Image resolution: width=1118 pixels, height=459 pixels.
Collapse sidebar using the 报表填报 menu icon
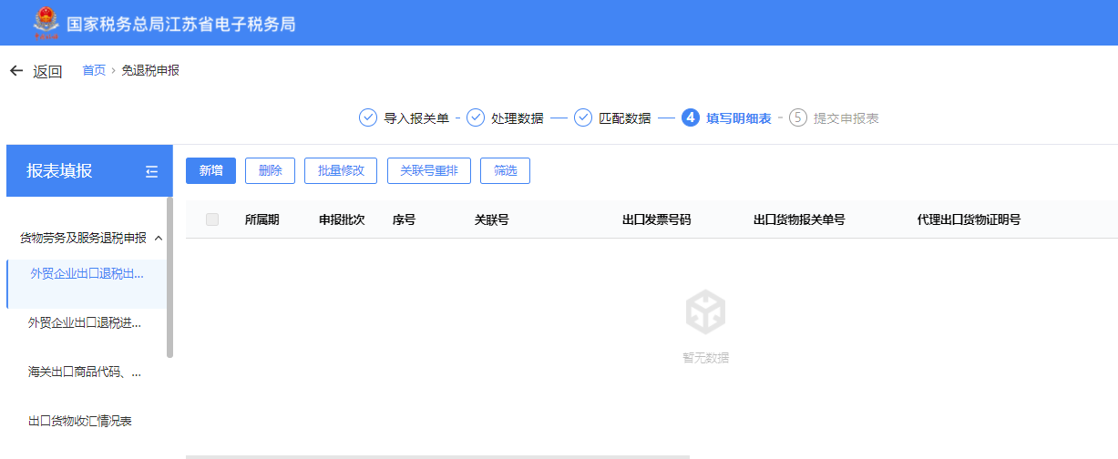[151, 171]
